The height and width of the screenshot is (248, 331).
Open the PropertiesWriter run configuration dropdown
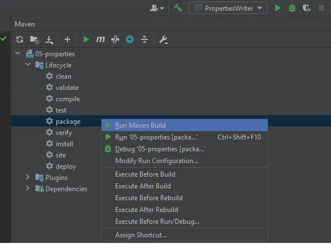coord(228,8)
